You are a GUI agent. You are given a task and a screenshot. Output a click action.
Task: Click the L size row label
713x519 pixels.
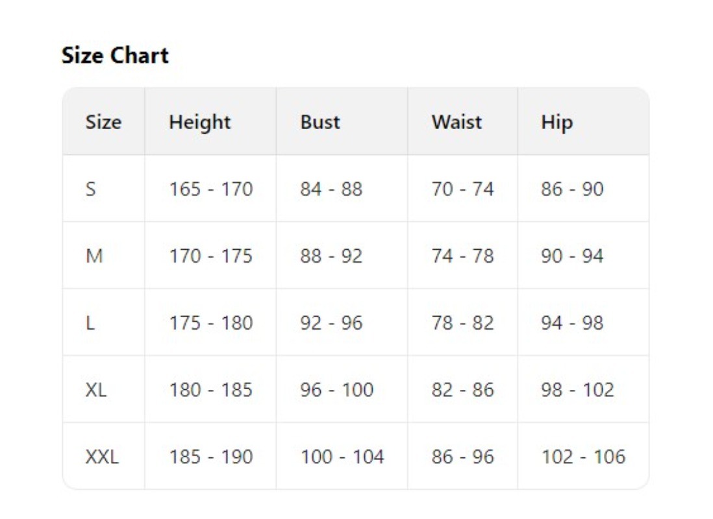(90, 322)
